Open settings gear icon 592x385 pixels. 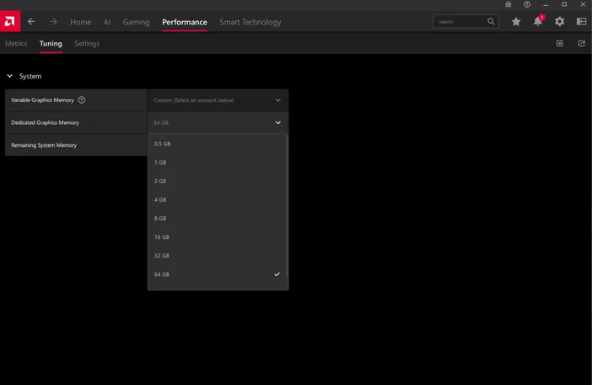pyautogui.click(x=560, y=21)
